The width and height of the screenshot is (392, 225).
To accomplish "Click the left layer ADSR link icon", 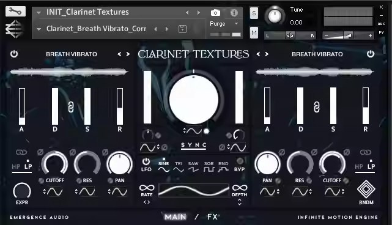I will click(x=71, y=107).
